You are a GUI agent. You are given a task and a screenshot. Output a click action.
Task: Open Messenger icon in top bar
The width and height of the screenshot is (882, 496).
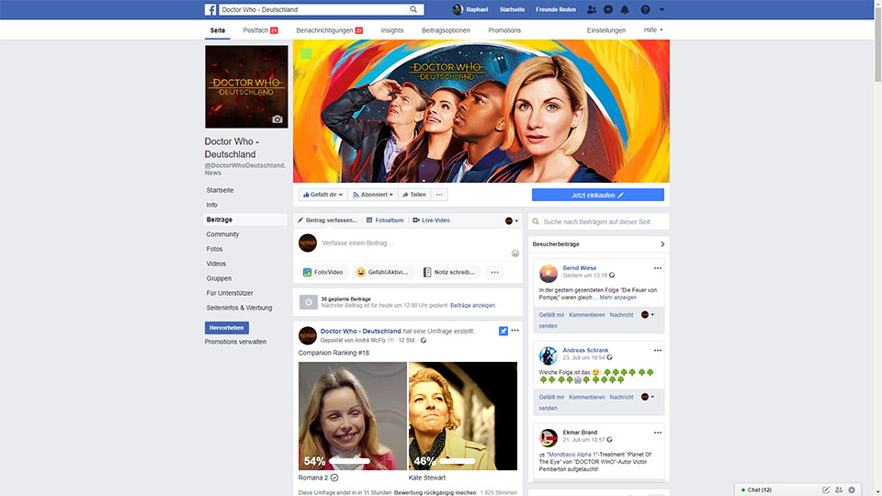click(608, 9)
